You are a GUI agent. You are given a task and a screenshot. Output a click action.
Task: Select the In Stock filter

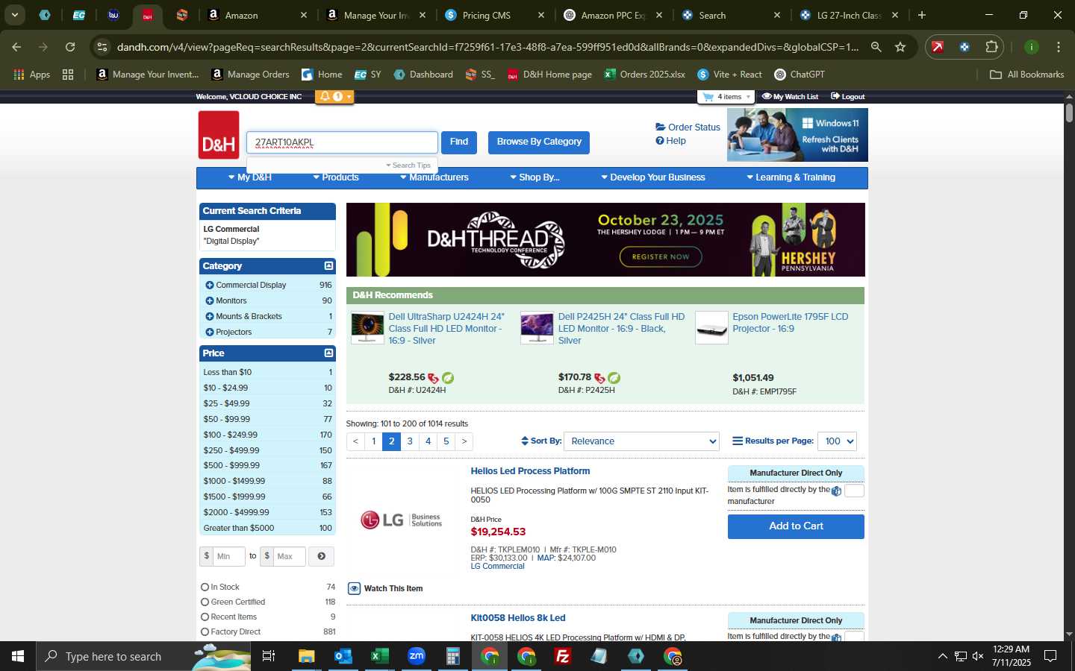[220, 587]
